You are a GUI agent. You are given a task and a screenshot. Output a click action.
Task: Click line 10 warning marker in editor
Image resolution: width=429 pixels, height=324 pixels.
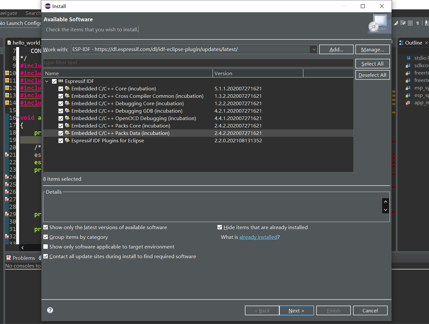point(7,73)
